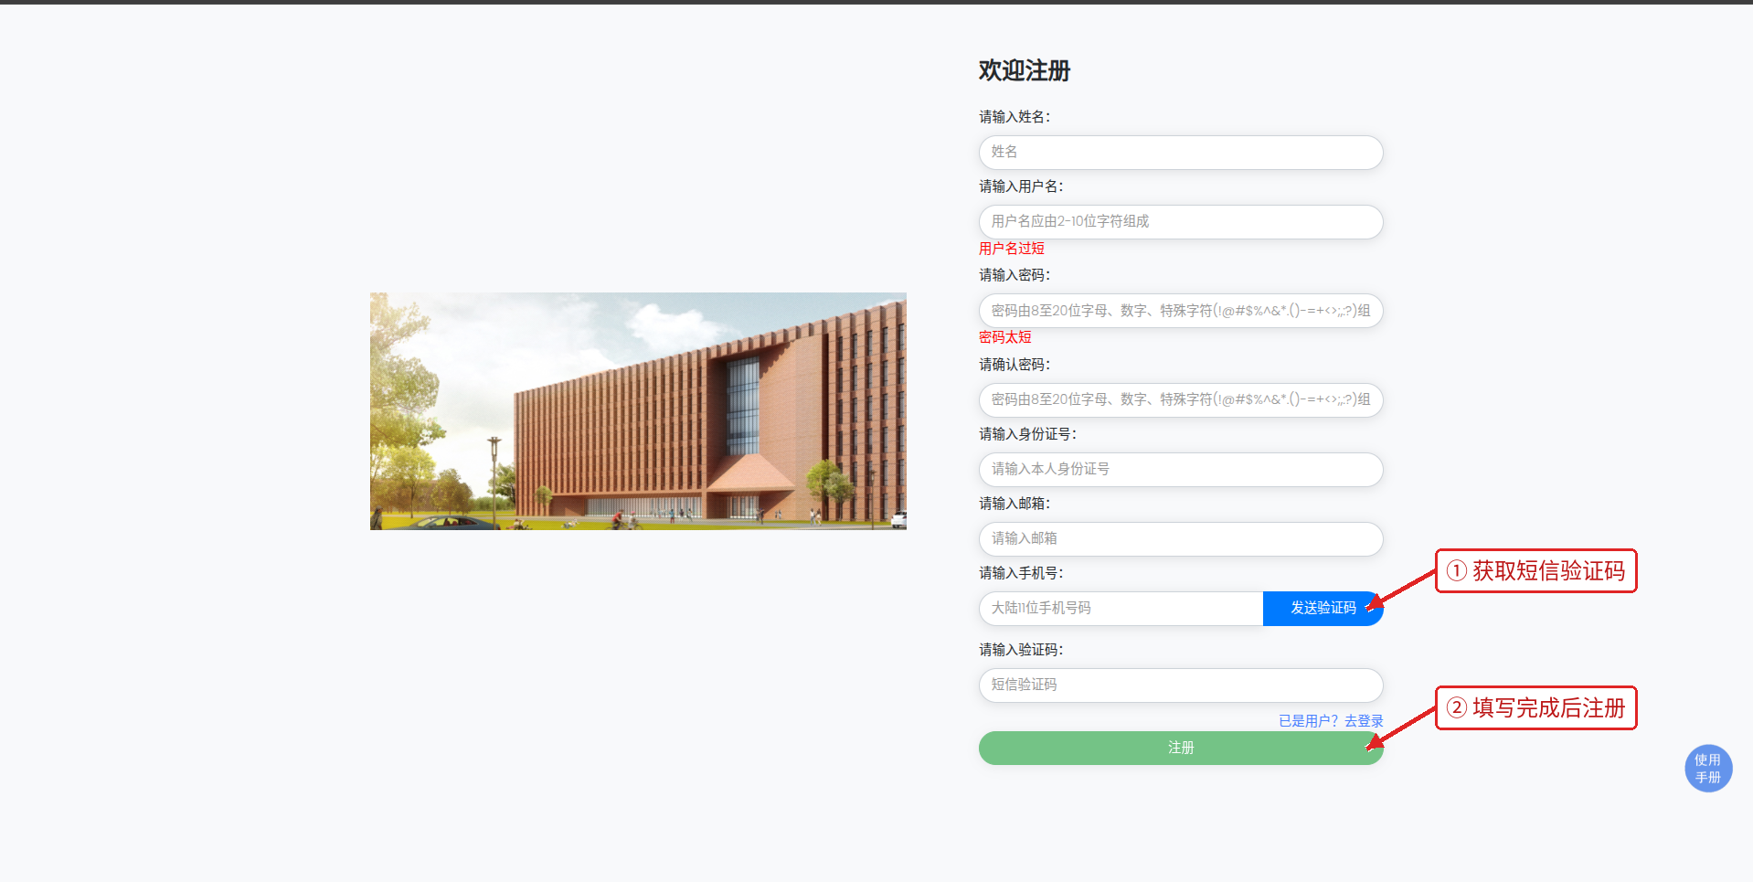Image resolution: width=1753 pixels, height=882 pixels.
Task: Click the 请输入验证码 label
Action: click(1021, 650)
